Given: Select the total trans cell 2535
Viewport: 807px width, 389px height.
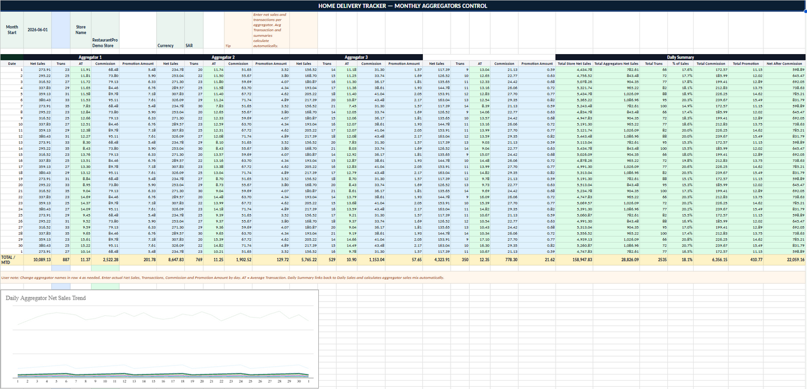Looking at the screenshot, I should point(654,260).
